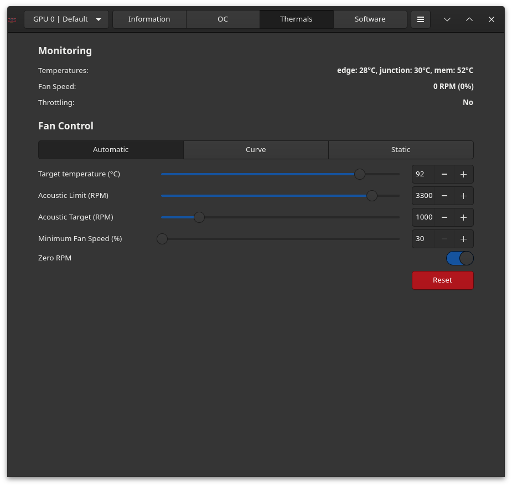512x486 pixels.
Task: Decrease Acoustic Target with minus button
Action: coord(444,217)
